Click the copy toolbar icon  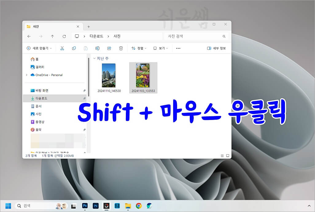[x=74, y=48]
